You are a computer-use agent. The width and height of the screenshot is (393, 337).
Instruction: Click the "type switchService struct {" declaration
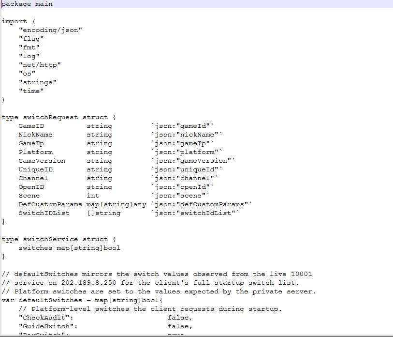(58, 239)
